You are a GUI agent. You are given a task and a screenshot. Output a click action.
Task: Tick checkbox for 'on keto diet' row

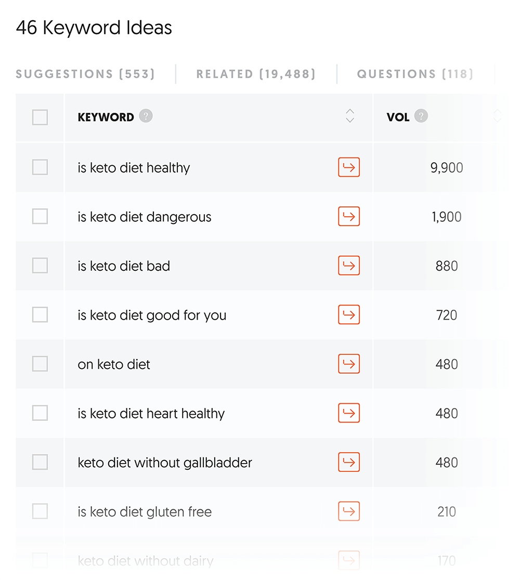tap(40, 364)
